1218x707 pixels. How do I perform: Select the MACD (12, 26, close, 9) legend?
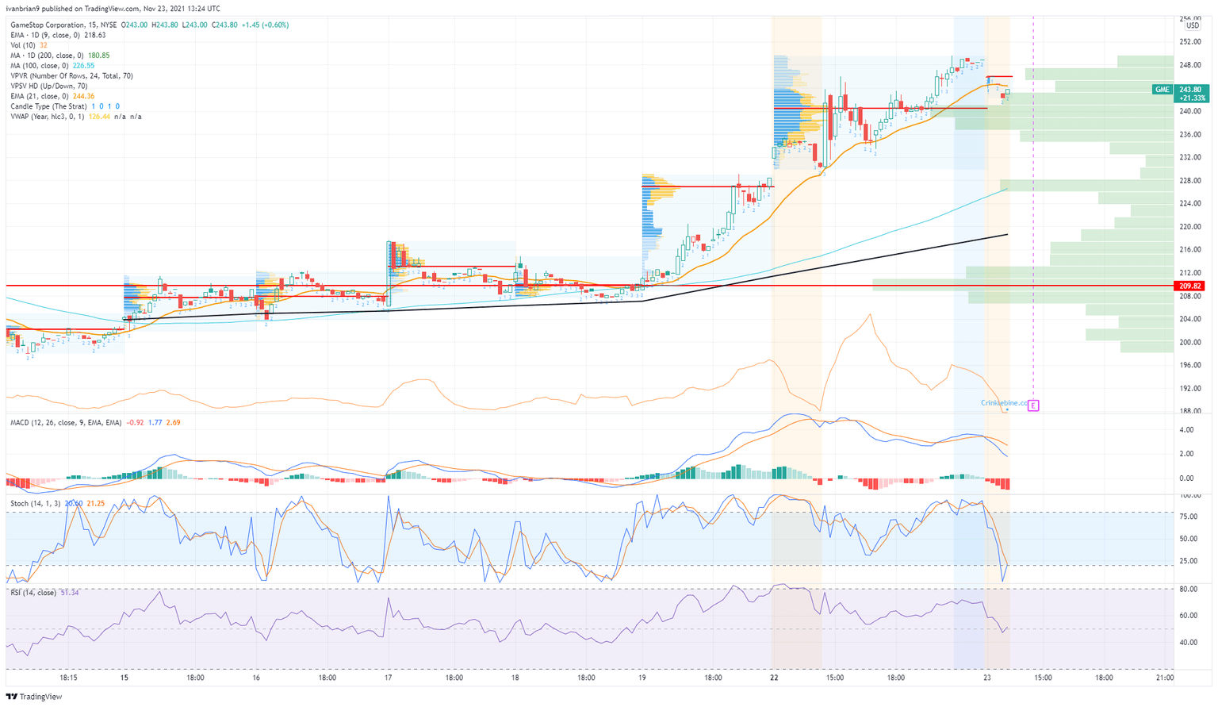click(x=95, y=423)
